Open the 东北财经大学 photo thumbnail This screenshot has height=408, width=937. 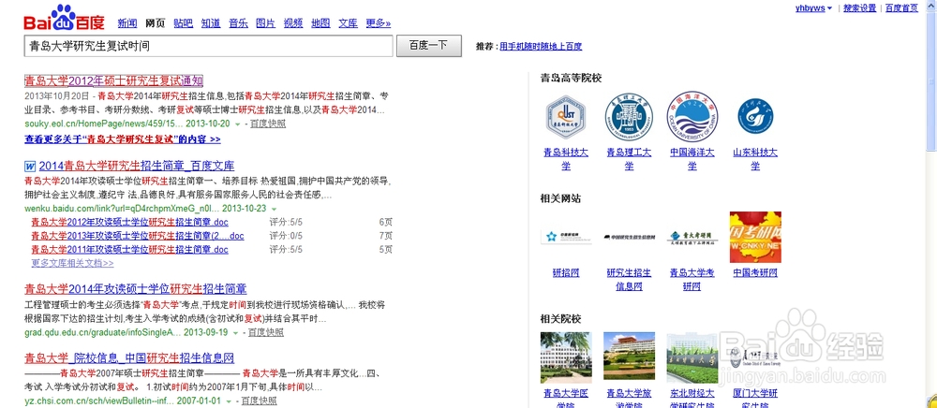(692, 357)
